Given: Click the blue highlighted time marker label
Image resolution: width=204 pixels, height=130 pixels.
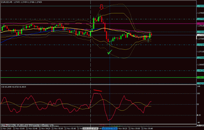Looking at the screenshot, I should pos(110,129).
